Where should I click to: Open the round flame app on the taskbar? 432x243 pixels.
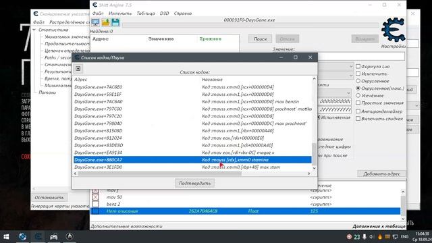point(70,237)
